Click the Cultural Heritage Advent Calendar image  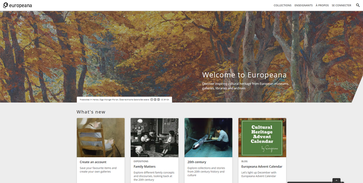click(x=262, y=137)
